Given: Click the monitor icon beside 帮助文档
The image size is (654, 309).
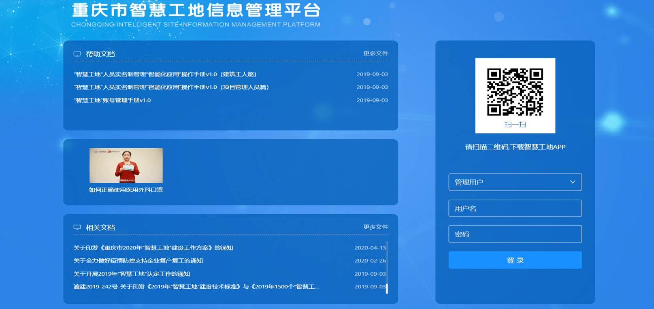Looking at the screenshot, I should [77, 54].
